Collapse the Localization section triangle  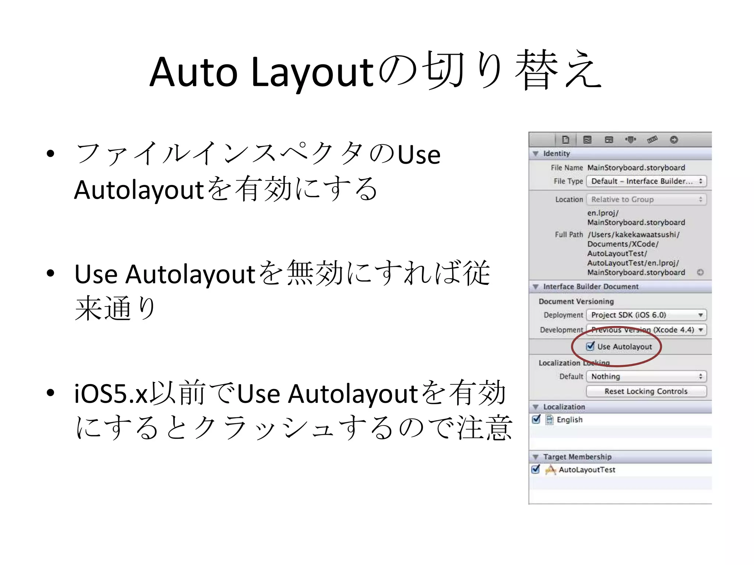[536, 407]
